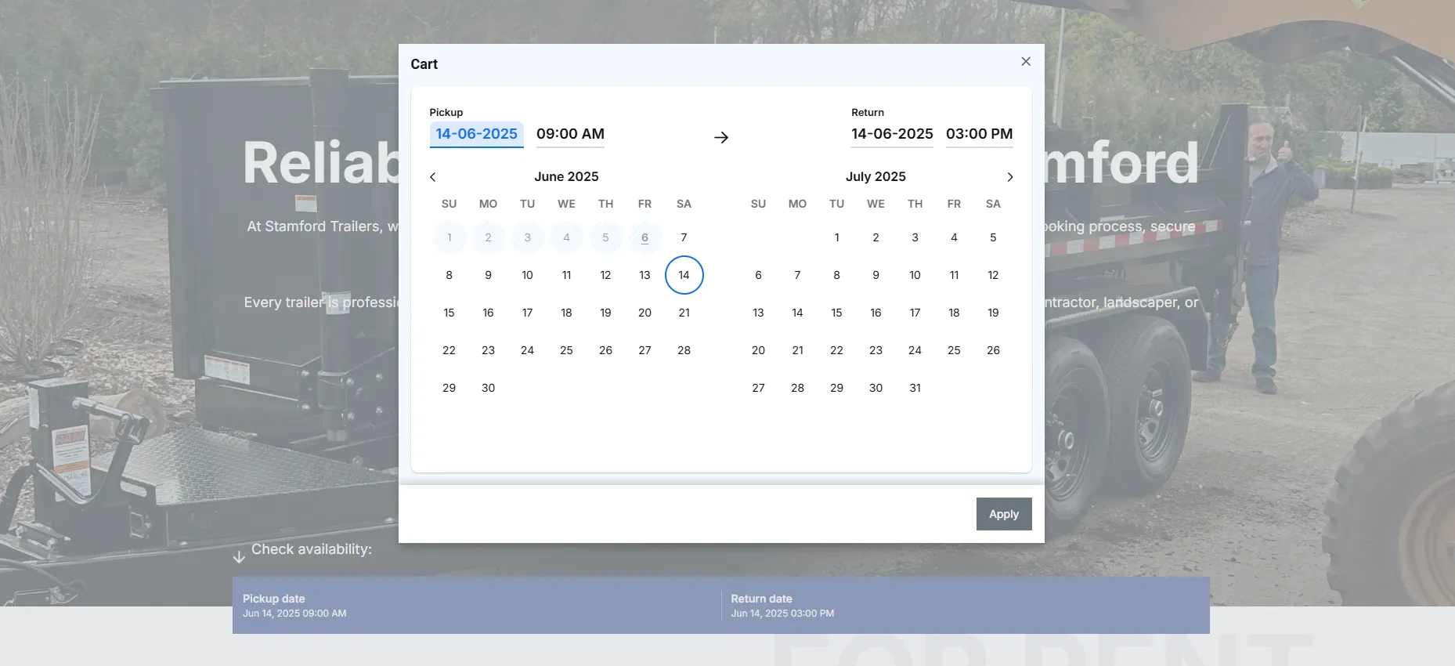Select June 30 date
This screenshot has height=666, width=1455.
pyautogui.click(x=489, y=388)
